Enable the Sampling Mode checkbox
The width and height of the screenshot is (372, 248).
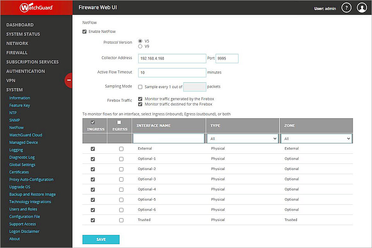click(x=140, y=87)
